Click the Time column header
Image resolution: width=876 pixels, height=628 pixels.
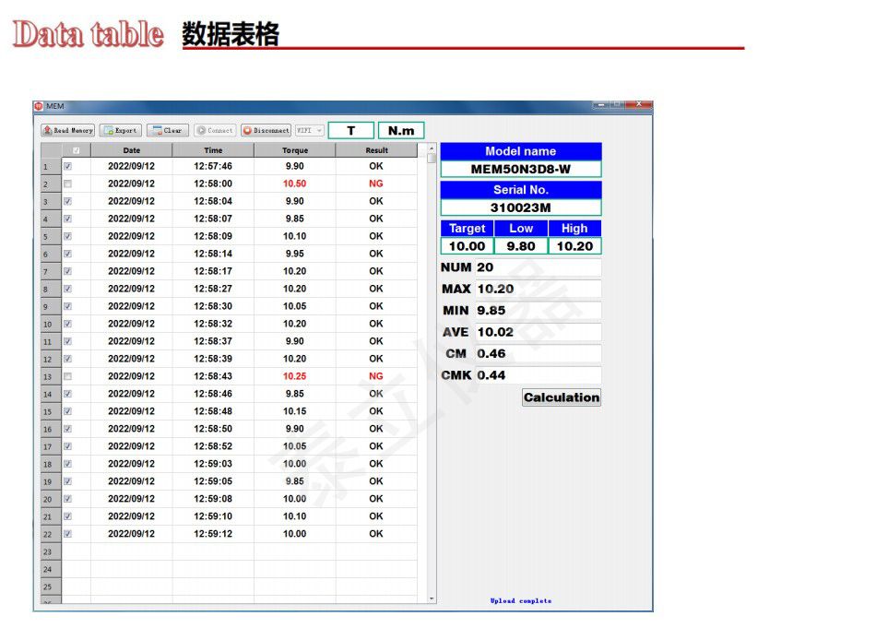(x=213, y=150)
